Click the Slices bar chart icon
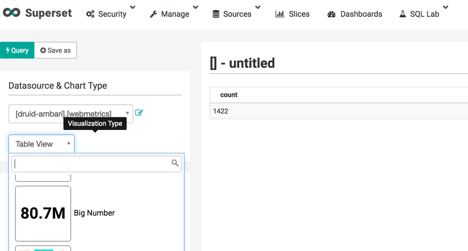Image resolution: width=468 pixels, height=251 pixels. pos(280,14)
